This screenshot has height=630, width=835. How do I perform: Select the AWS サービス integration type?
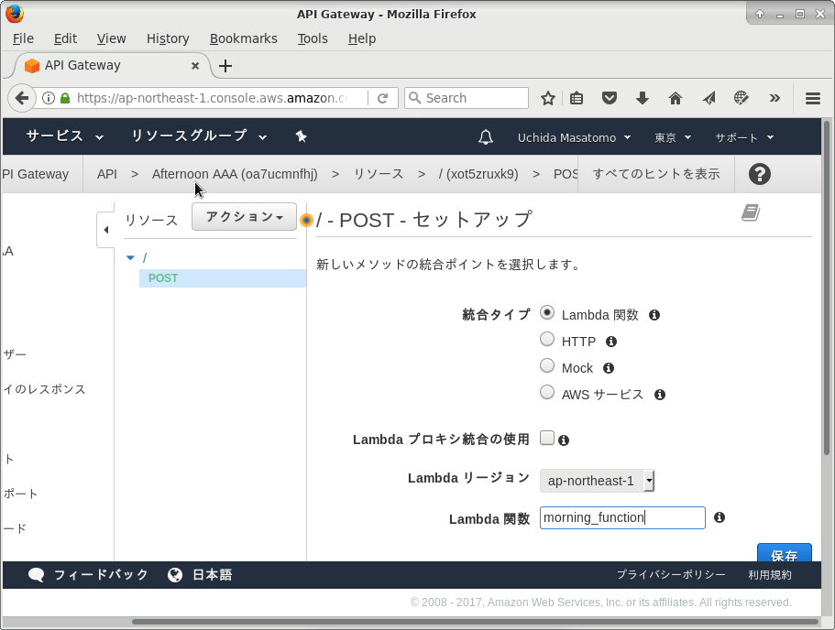pyautogui.click(x=547, y=392)
